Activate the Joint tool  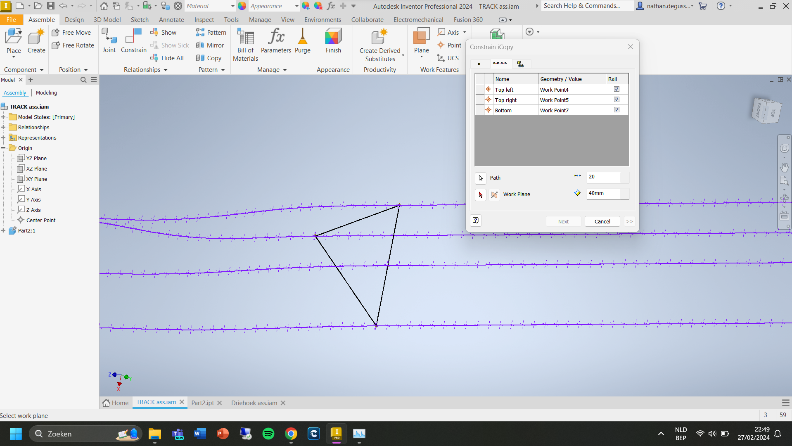[109, 41]
